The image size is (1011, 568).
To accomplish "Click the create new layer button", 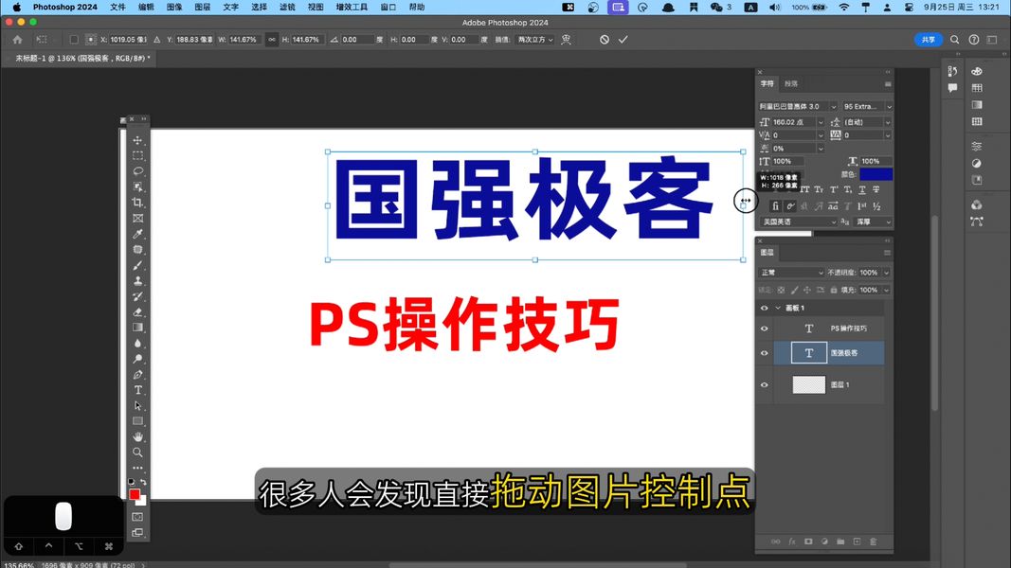I will [x=857, y=541].
